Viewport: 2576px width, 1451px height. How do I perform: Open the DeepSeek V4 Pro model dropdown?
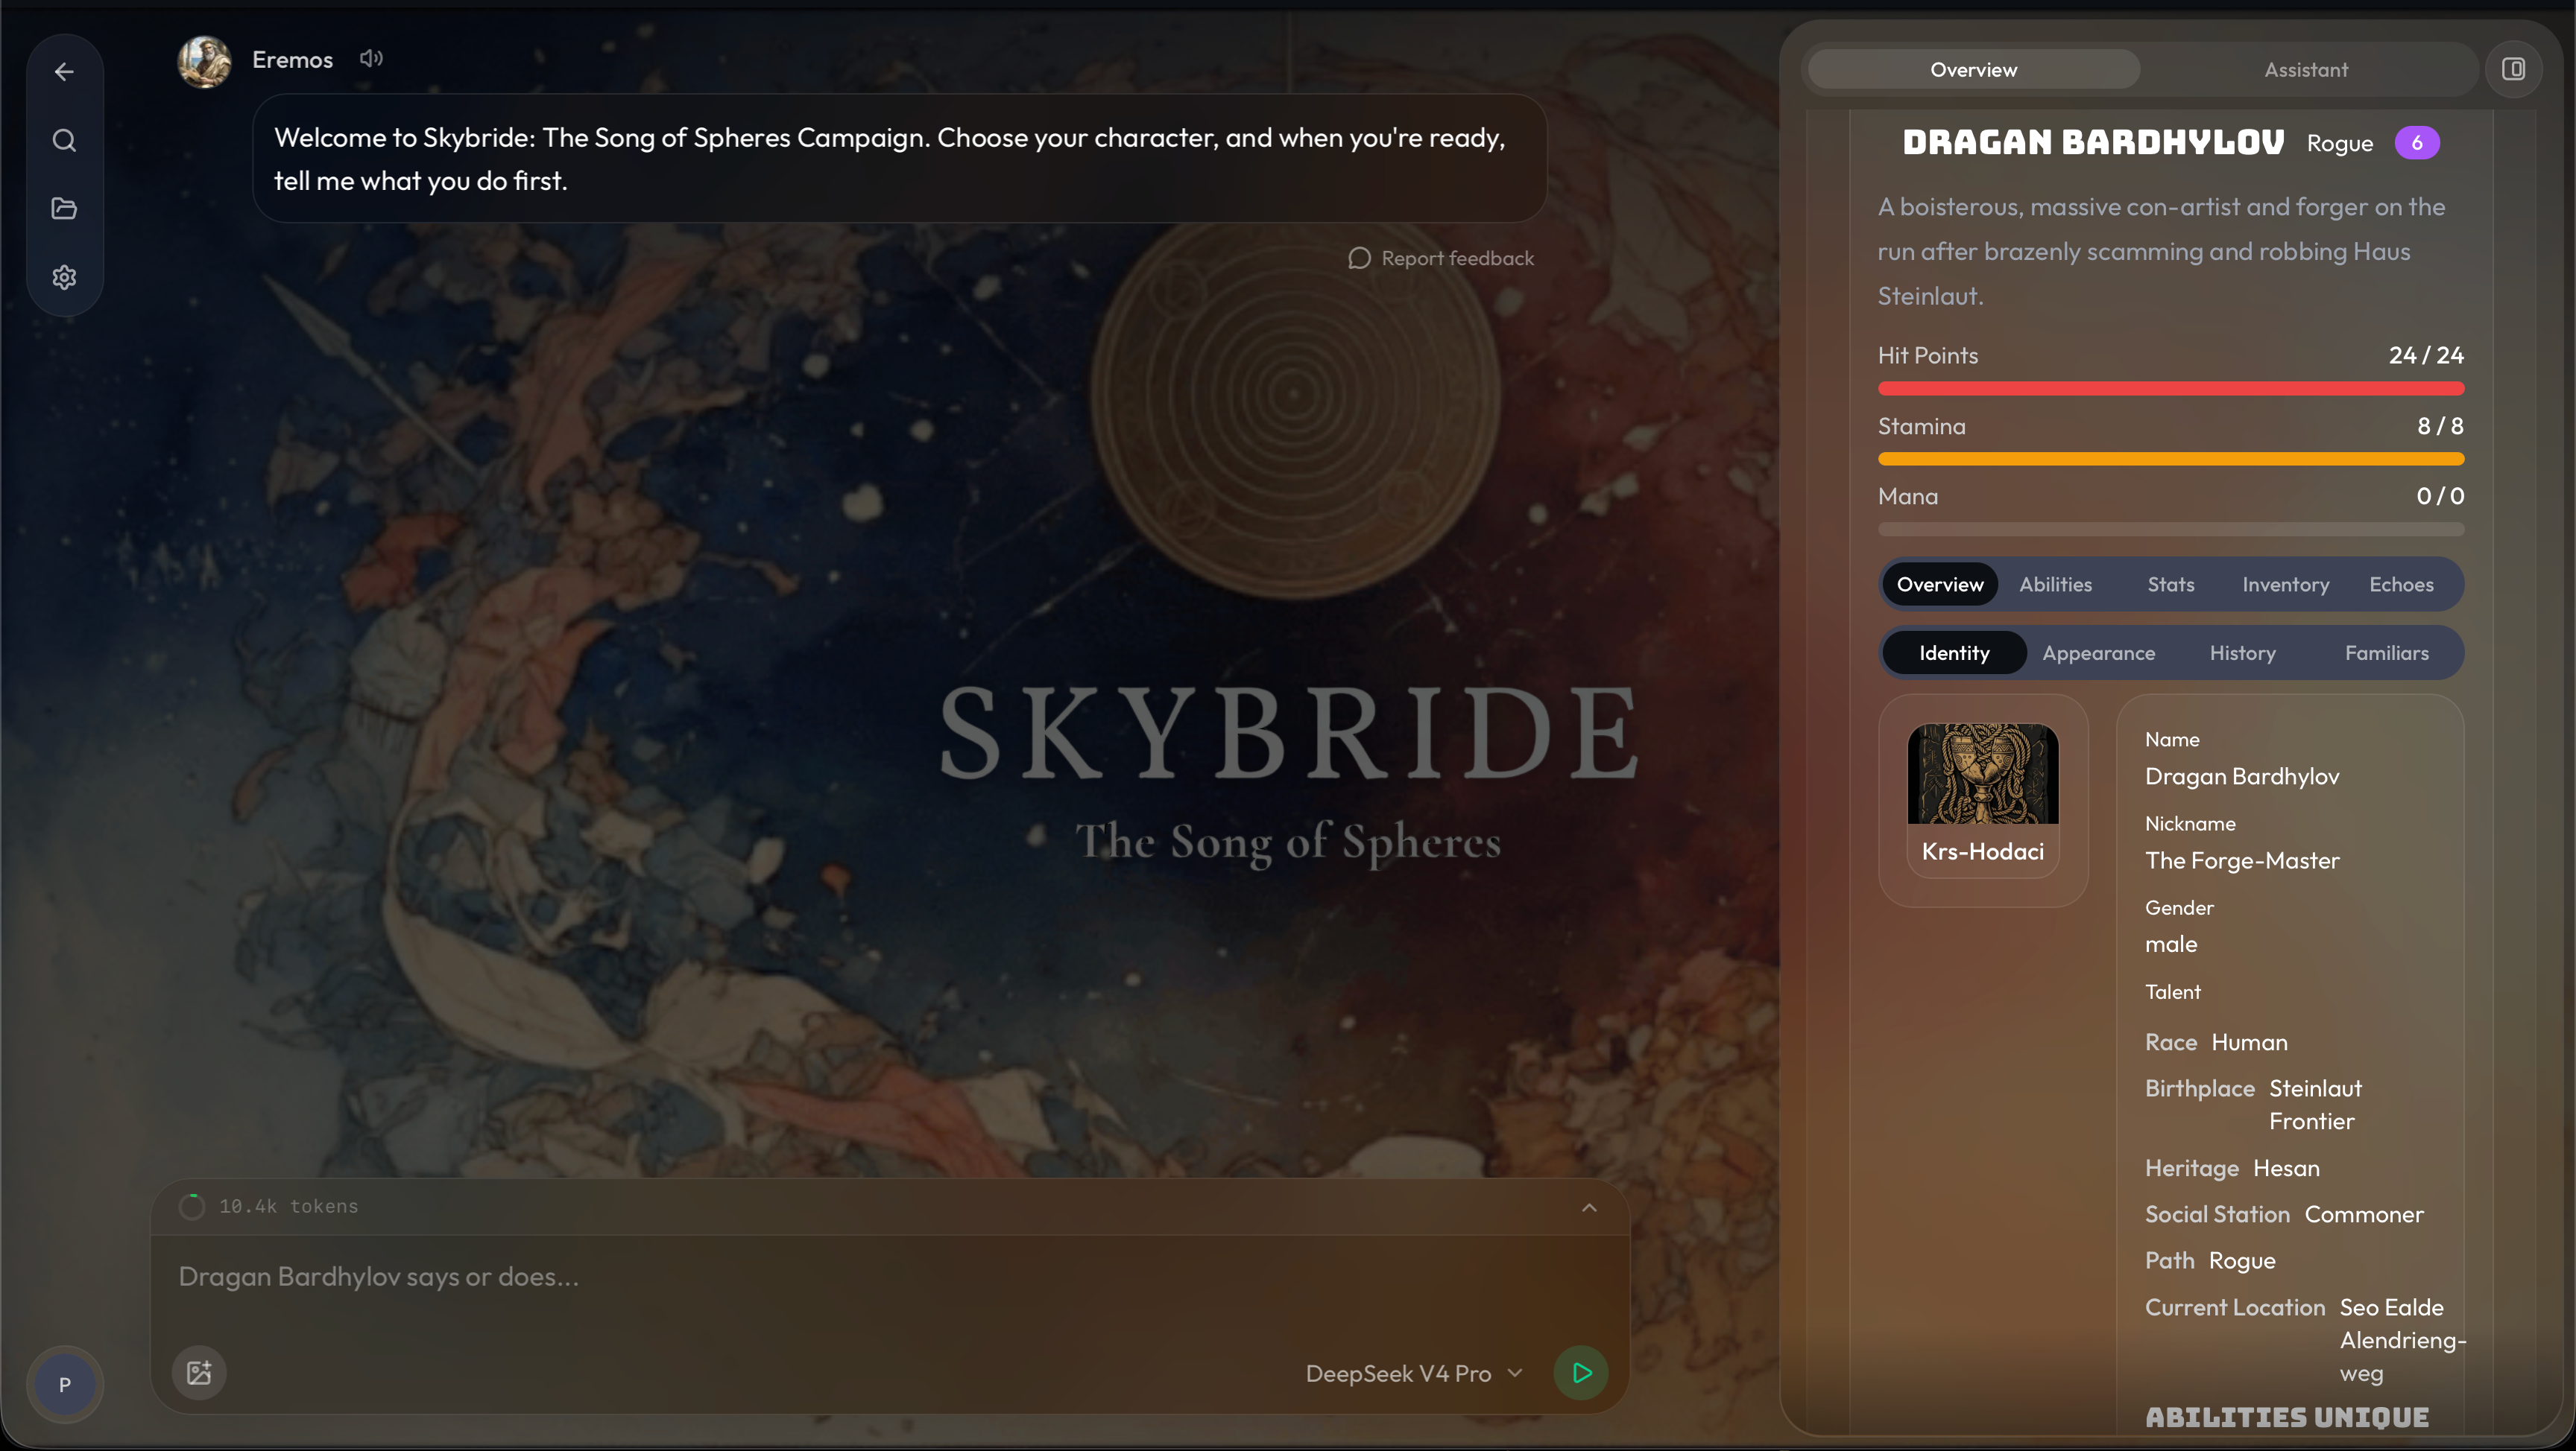(1413, 1373)
